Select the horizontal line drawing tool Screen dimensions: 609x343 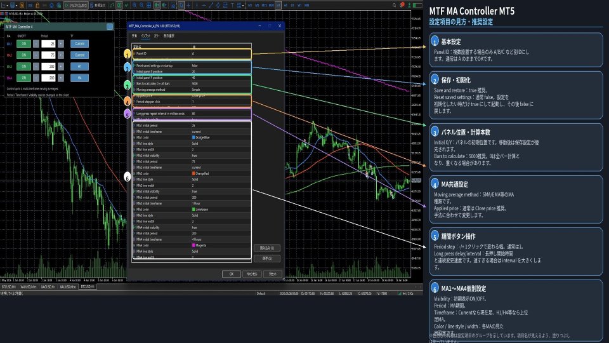[204, 6]
